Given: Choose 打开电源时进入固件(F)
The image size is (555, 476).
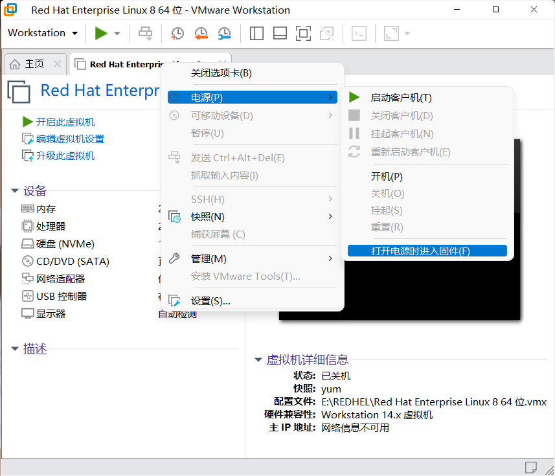Looking at the screenshot, I should pos(427,251).
